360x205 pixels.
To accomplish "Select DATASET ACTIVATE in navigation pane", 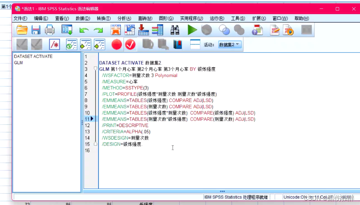I will (33, 57).
